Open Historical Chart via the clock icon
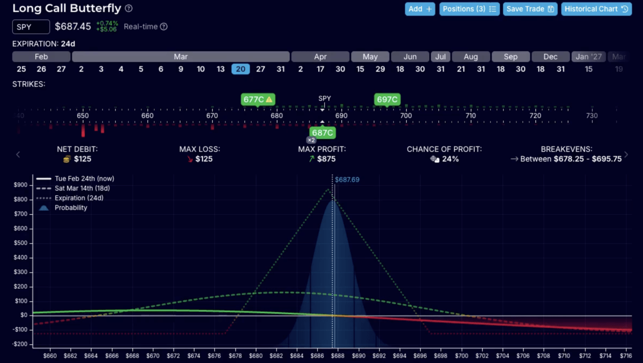This screenshot has width=643, height=363. coord(625,9)
